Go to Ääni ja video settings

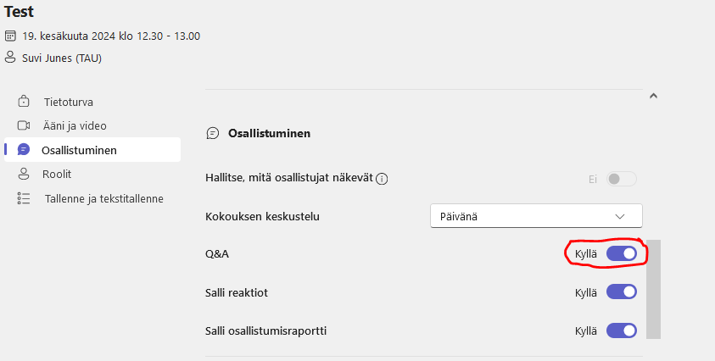(x=75, y=125)
